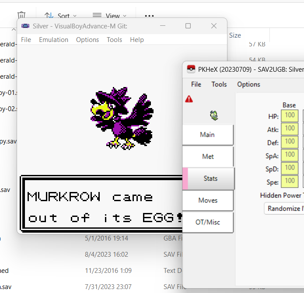The image size is (304, 293).
Task: Click the Def base stat field
Action: [290, 142]
